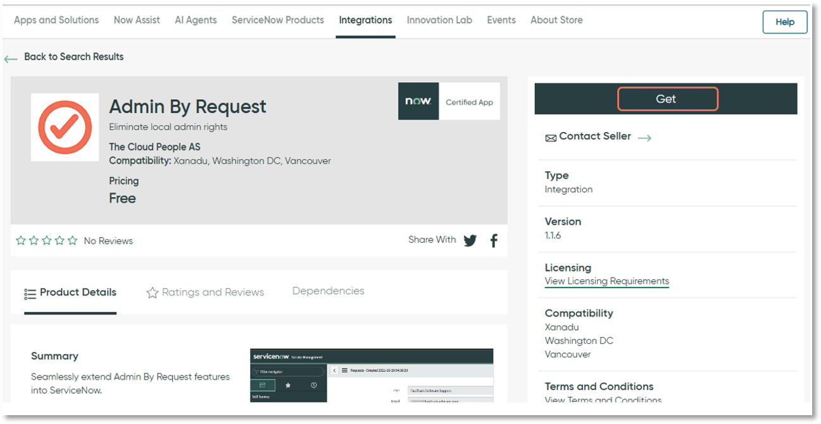The height and width of the screenshot is (424, 821).
Task: Click the Type value Integration
Action: point(568,190)
